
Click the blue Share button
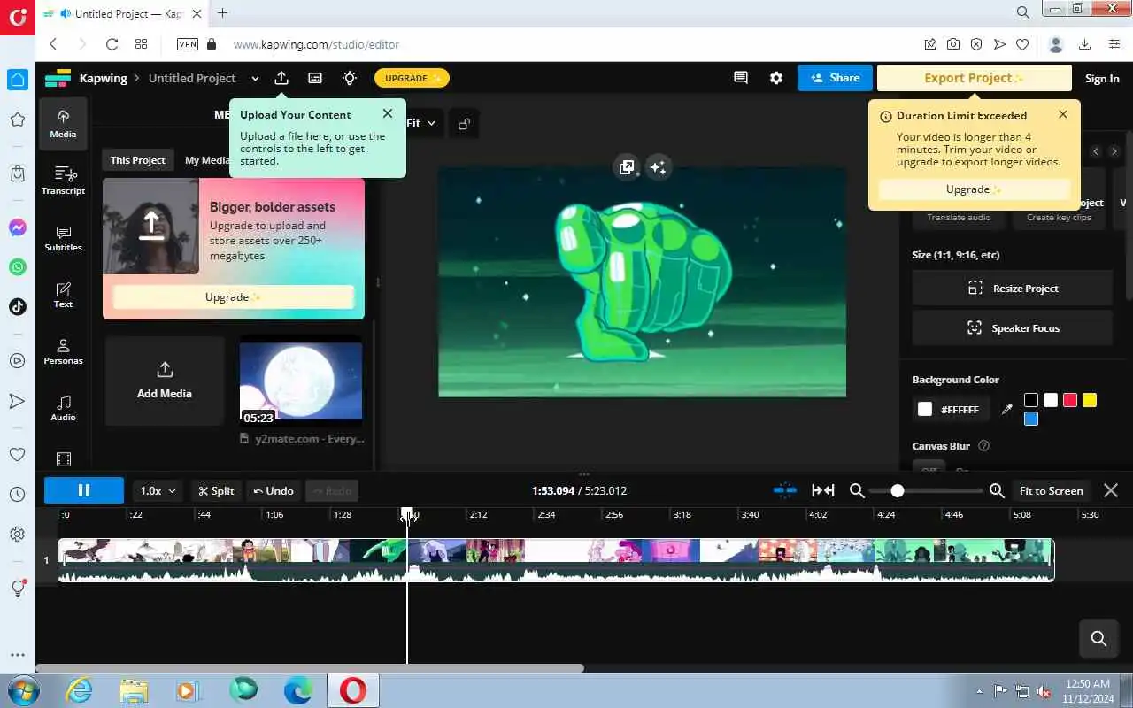click(835, 78)
